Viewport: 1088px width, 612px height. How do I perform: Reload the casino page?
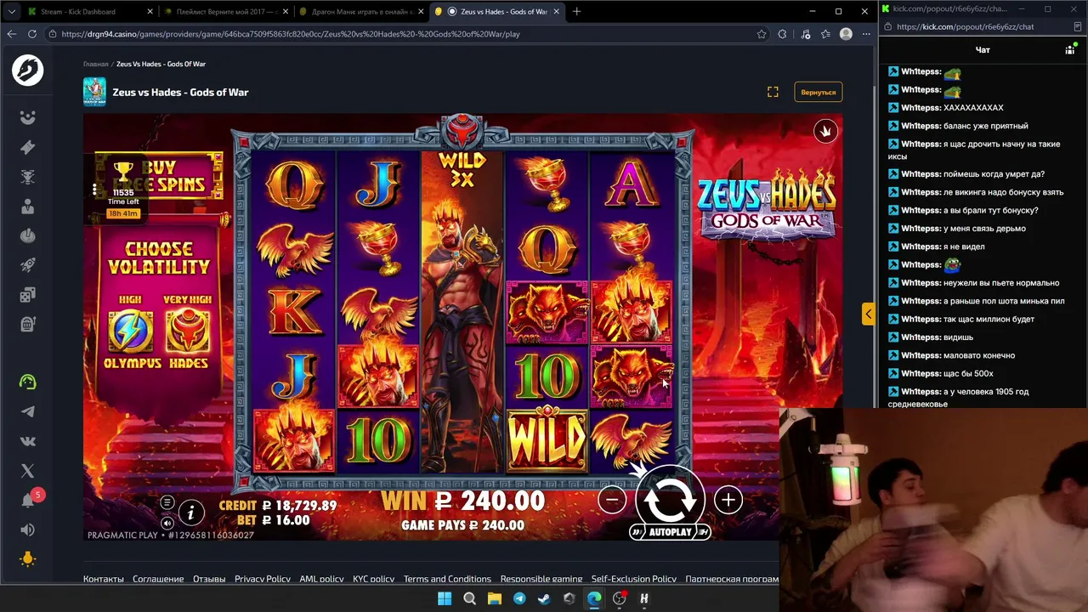coord(32,34)
